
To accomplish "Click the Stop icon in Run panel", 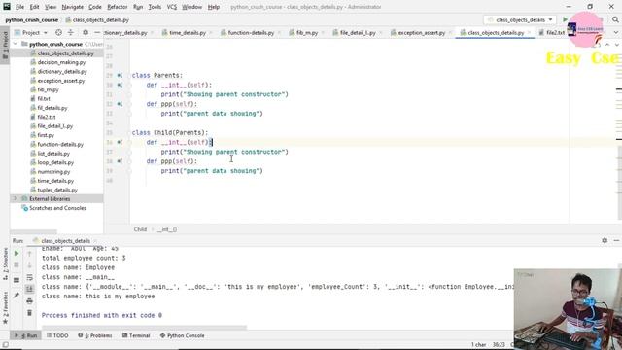I will pyautogui.click(x=17, y=265).
